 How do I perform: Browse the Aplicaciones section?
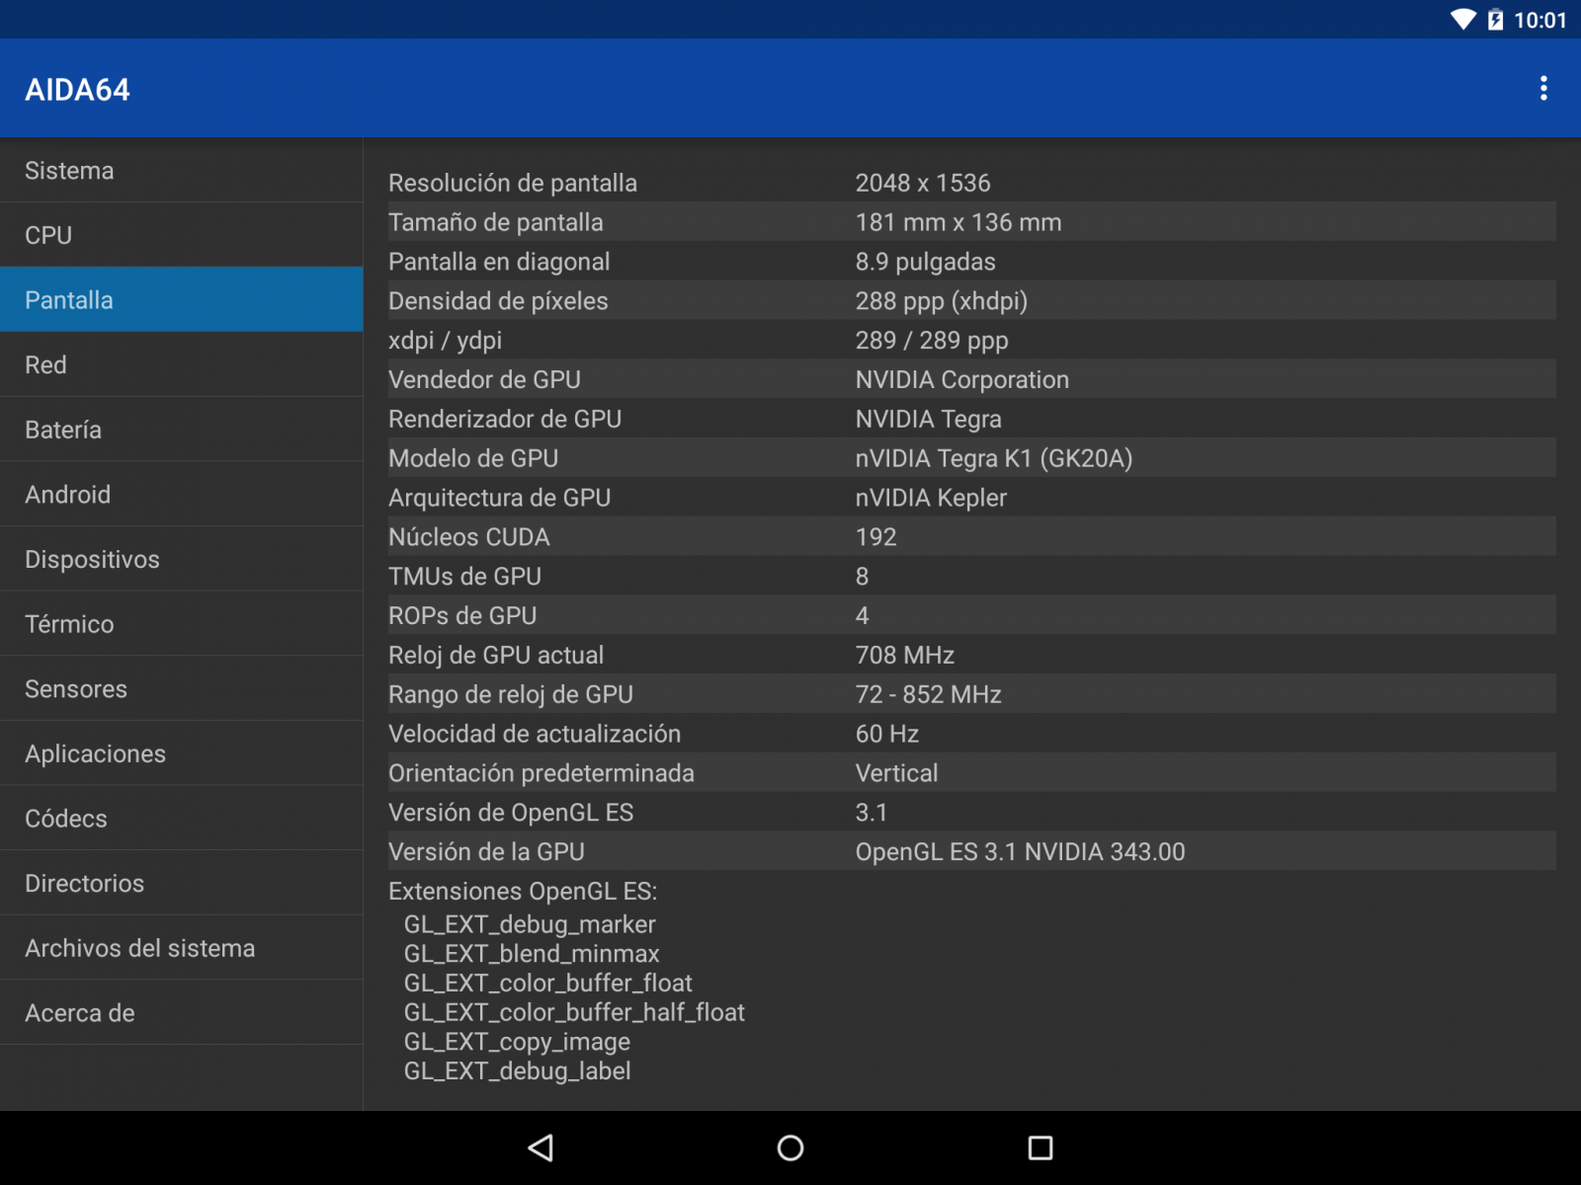click(181, 753)
